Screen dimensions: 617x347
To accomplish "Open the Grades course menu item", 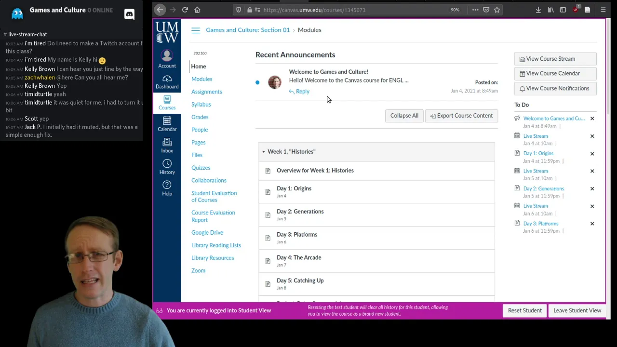I will click(200, 117).
